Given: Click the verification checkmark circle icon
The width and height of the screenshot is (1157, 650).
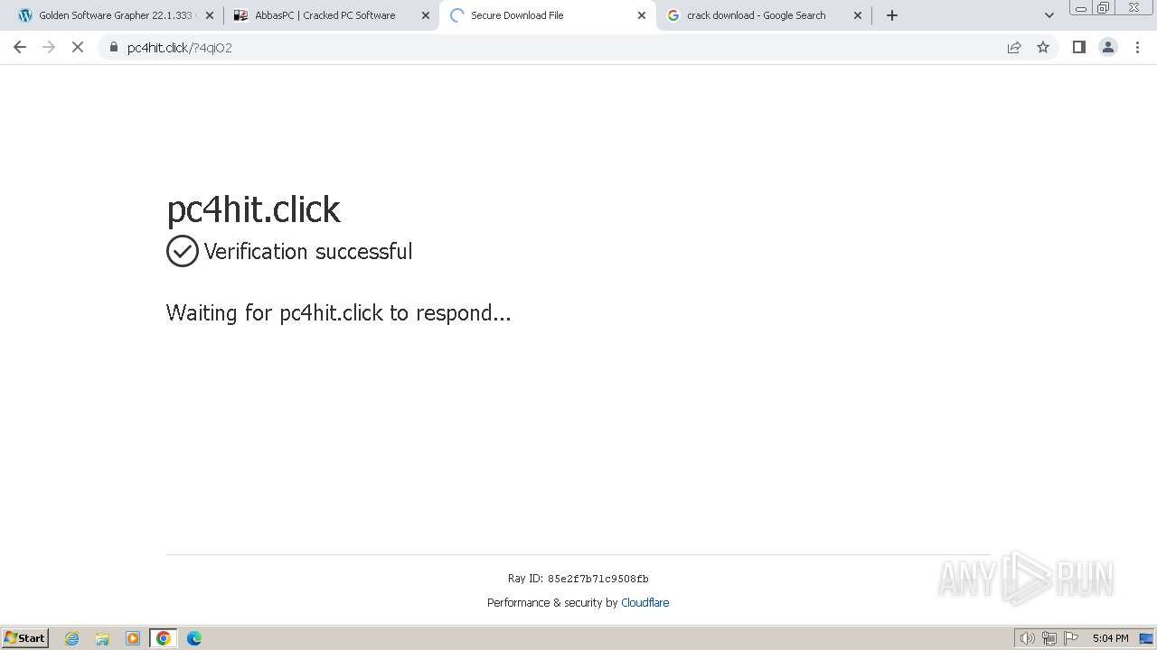Looking at the screenshot, I should tap(183, 251).
